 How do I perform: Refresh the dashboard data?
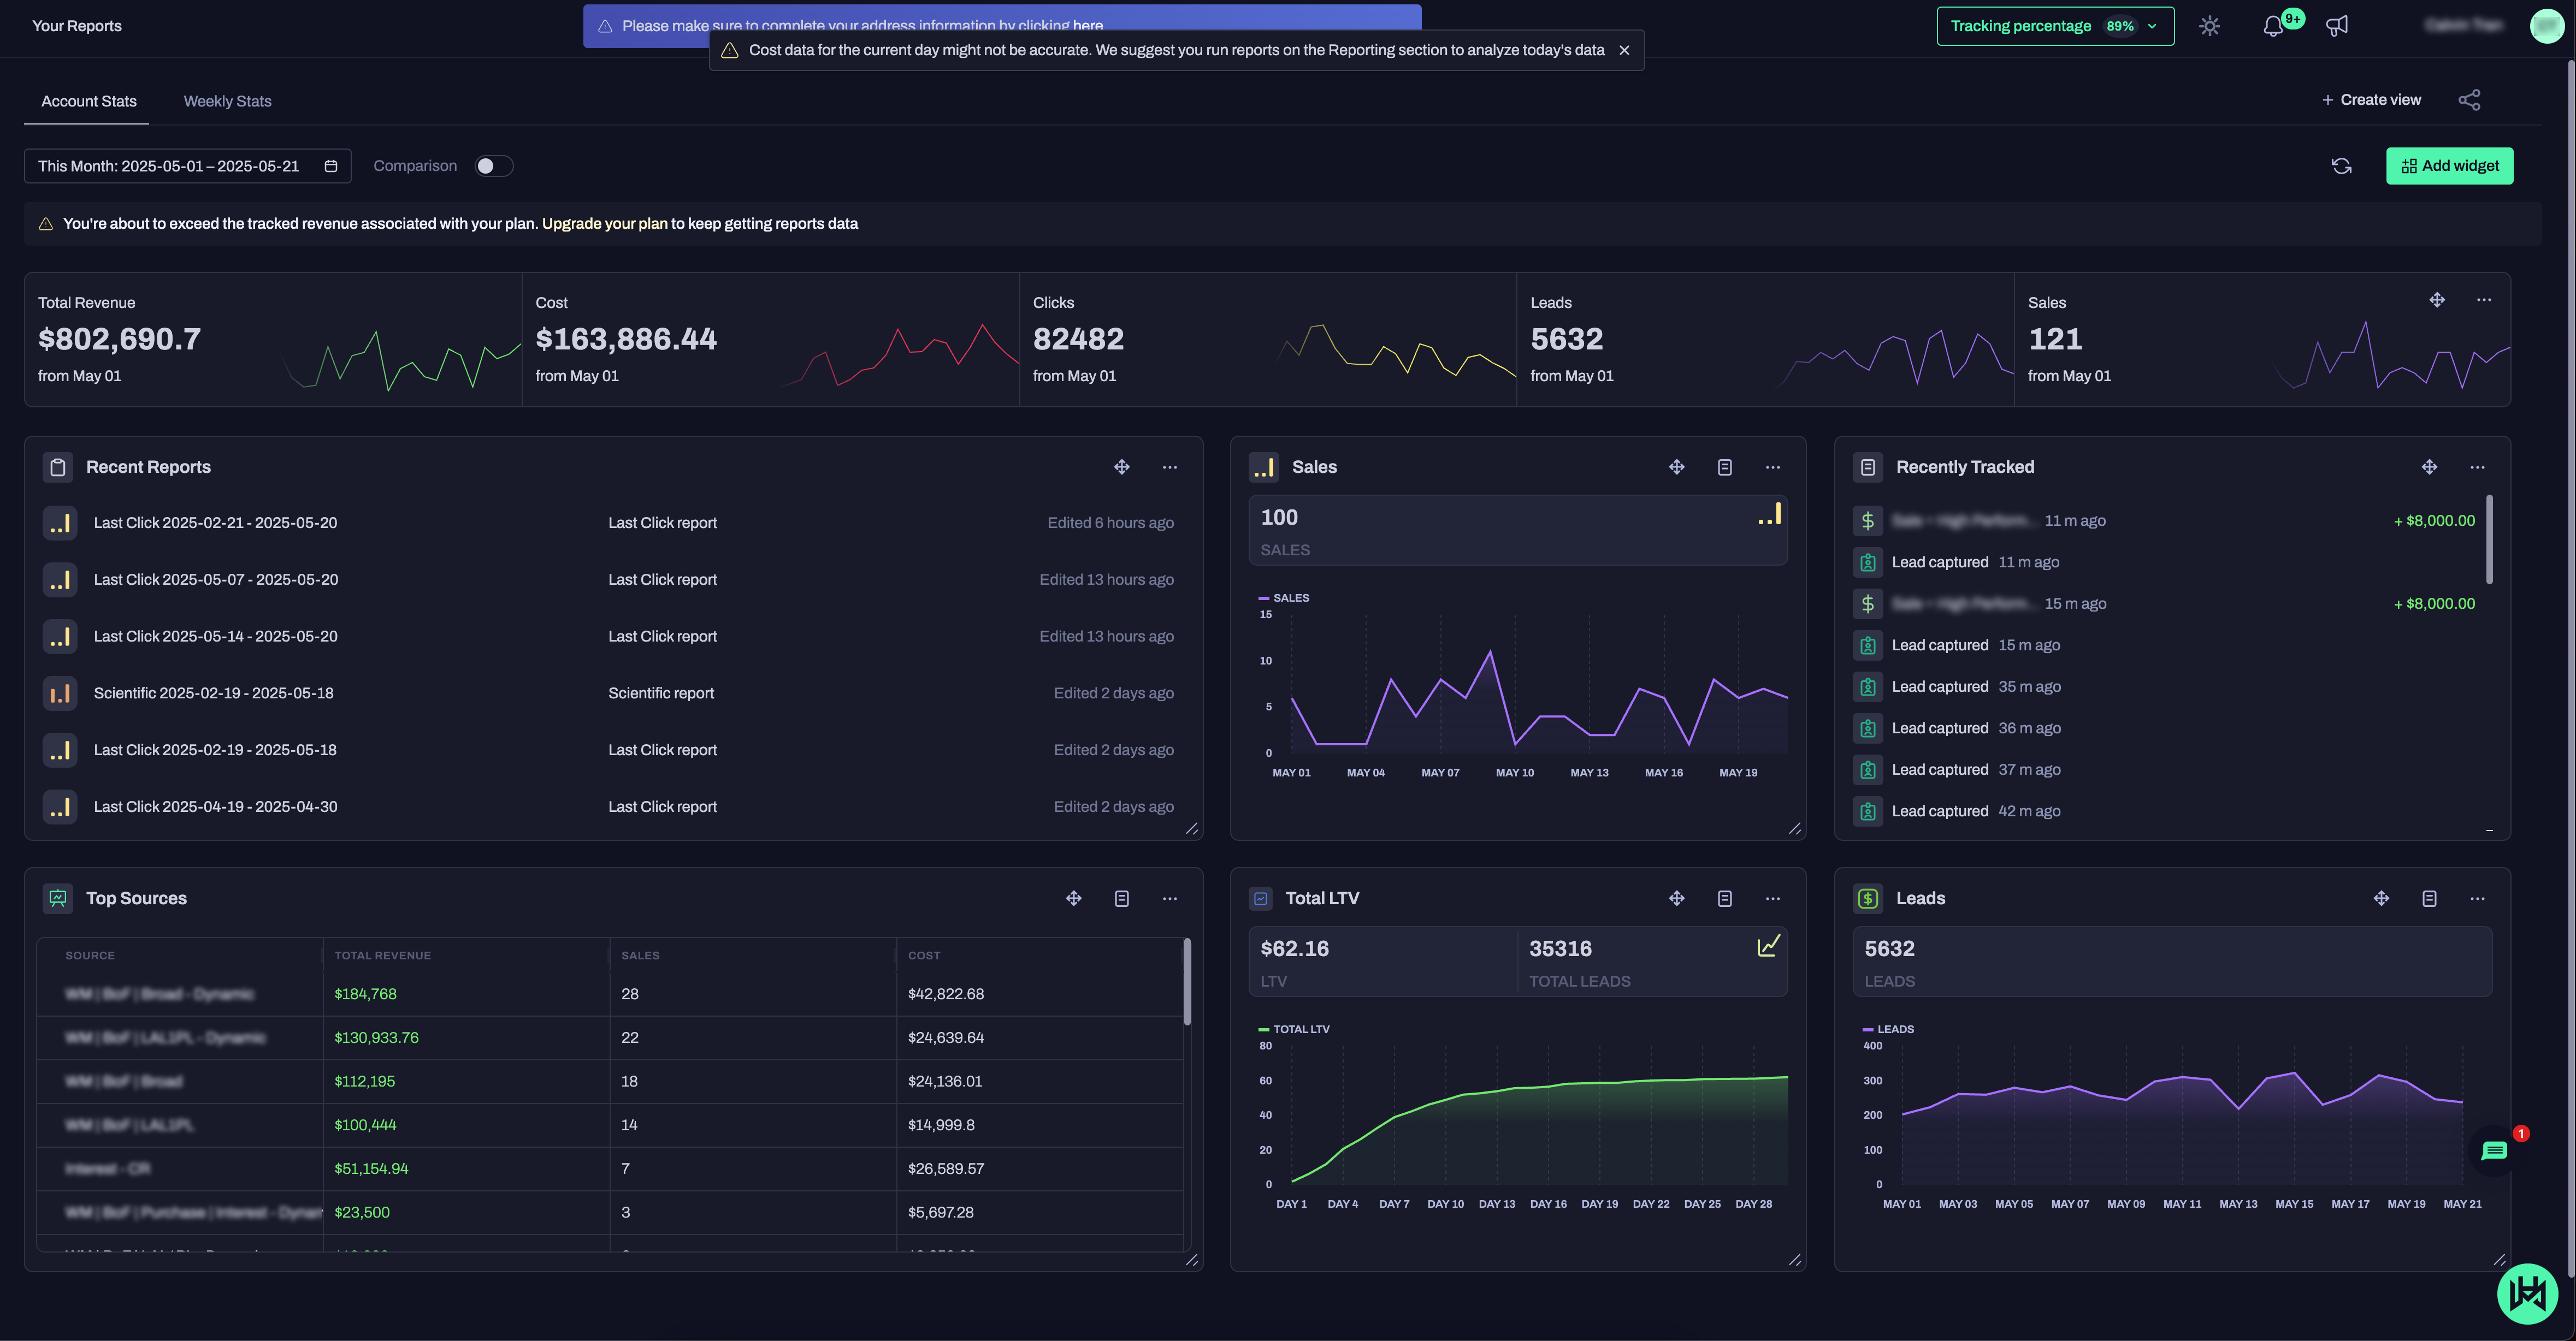pyautogui.click(x=2341, y=166)
